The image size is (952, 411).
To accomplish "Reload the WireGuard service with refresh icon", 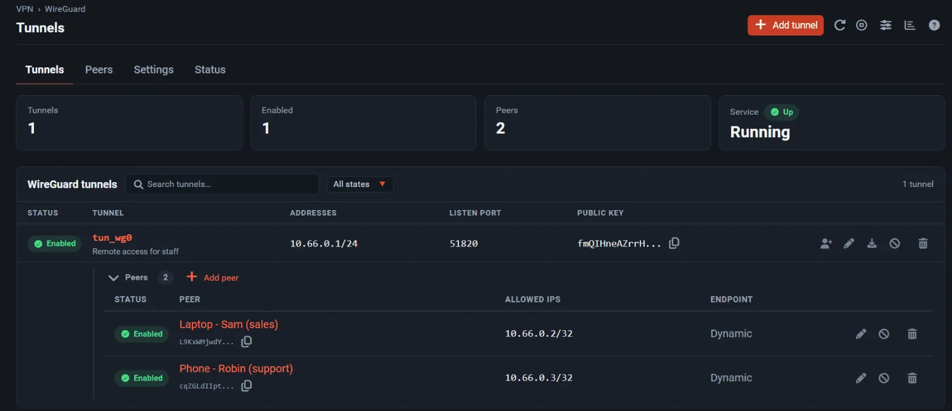I will [840, 25].
